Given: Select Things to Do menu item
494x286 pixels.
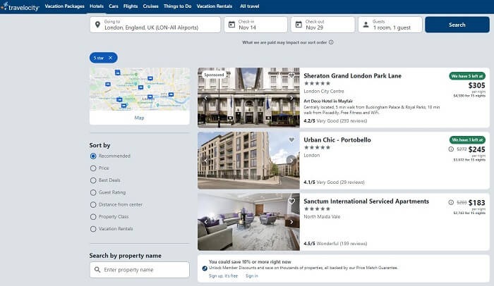Looking at the screenshot, I should click(x=177, y=6).
